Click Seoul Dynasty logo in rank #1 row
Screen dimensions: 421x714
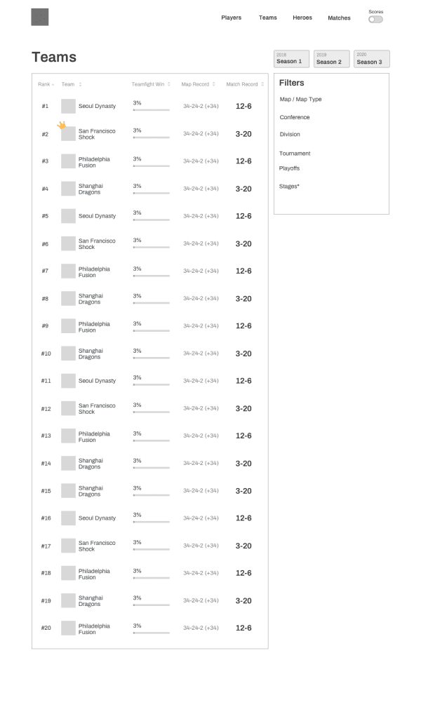(x=68, y=106)
